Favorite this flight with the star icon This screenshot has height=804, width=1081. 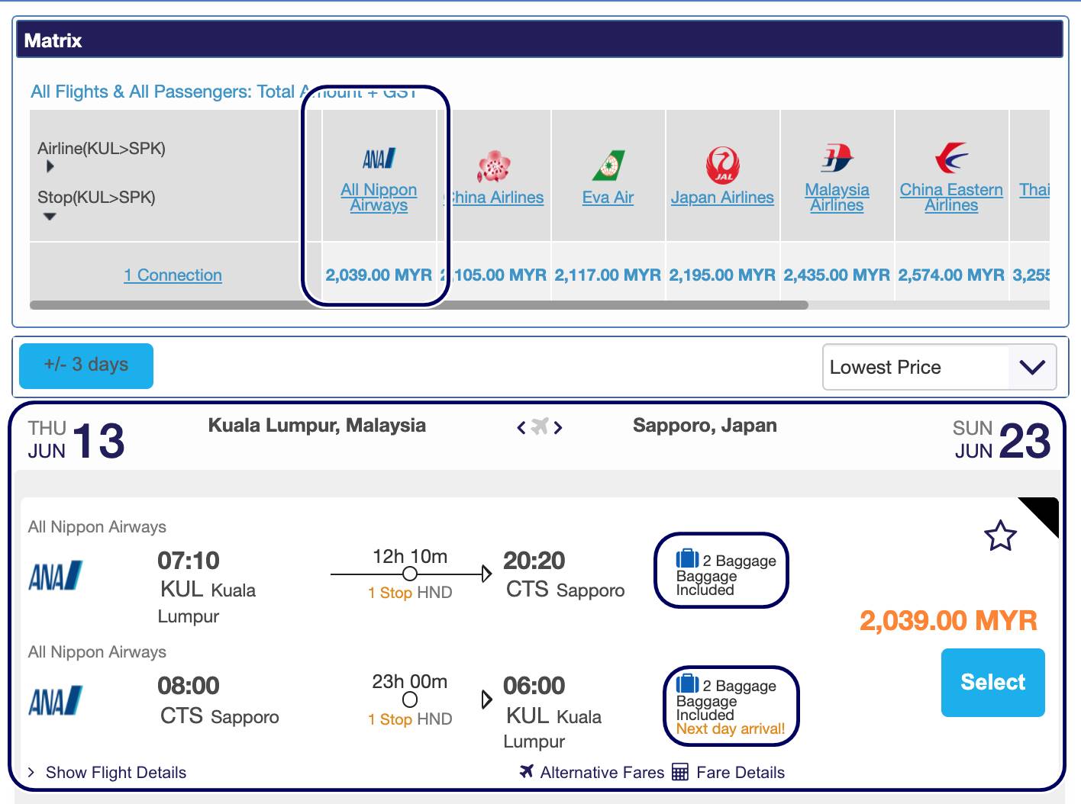pyautogui.click(x=1000, y=535)
